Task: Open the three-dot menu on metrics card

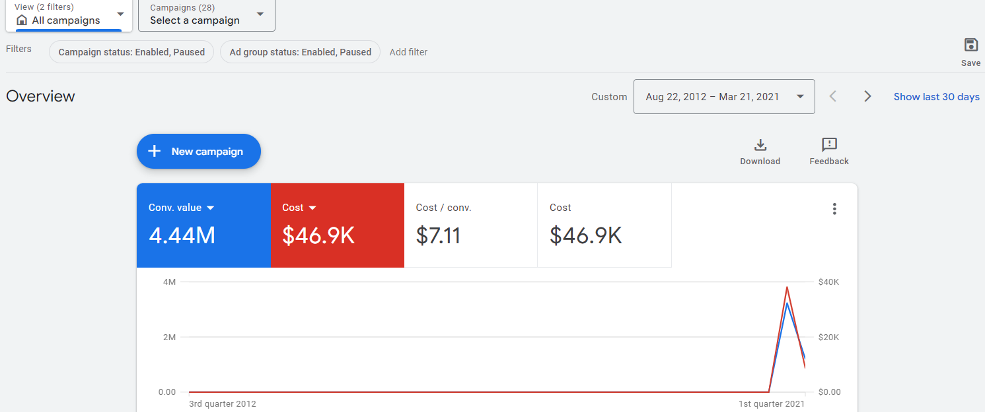Action: point(834,208)
